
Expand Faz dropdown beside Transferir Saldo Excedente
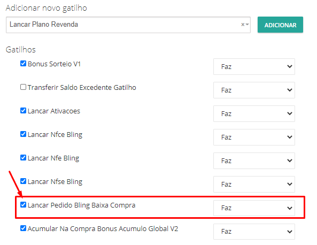pyautogui.click(x=254, y=90)
